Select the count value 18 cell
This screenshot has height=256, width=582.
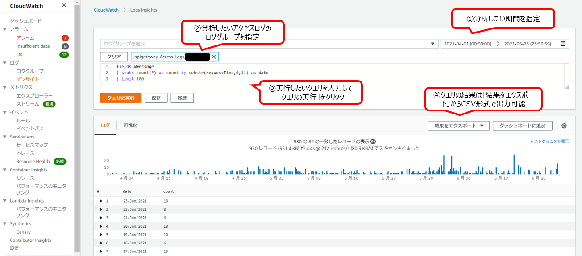point(166,201)
